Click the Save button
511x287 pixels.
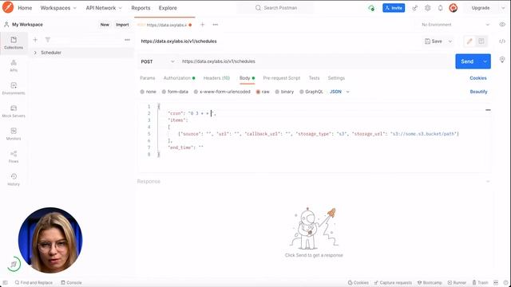coord(434,41)
